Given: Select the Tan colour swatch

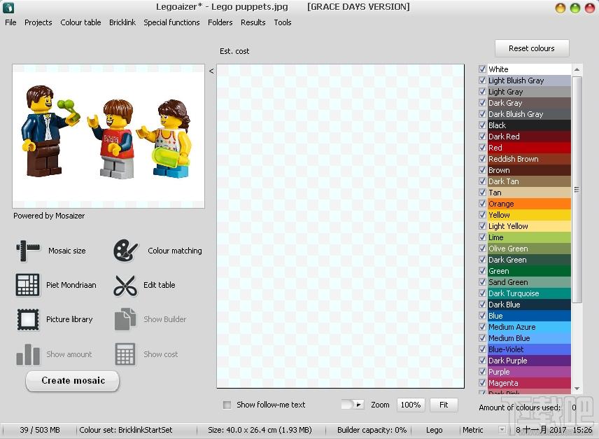Looking at the screenshot, I should (x=529, y=192).
